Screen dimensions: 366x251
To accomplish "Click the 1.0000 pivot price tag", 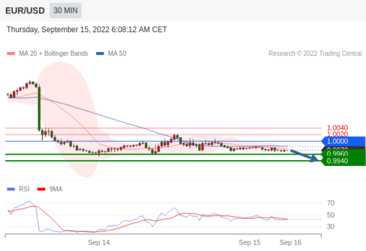I will pos(344,141).
